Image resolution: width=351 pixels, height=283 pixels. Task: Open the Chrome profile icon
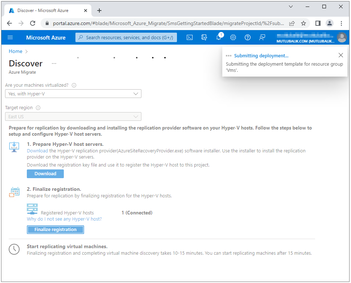pyautogui.click(x=330, y=23)
